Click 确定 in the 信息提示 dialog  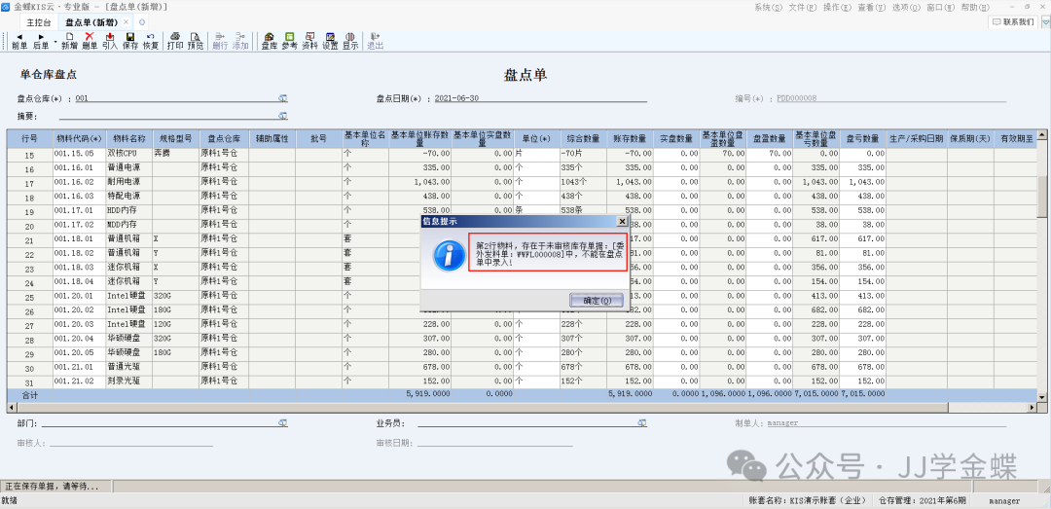[x=598, y=301]
